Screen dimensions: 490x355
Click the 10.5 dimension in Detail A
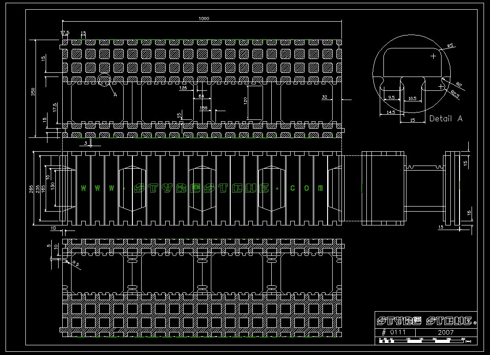click(412, 98)
